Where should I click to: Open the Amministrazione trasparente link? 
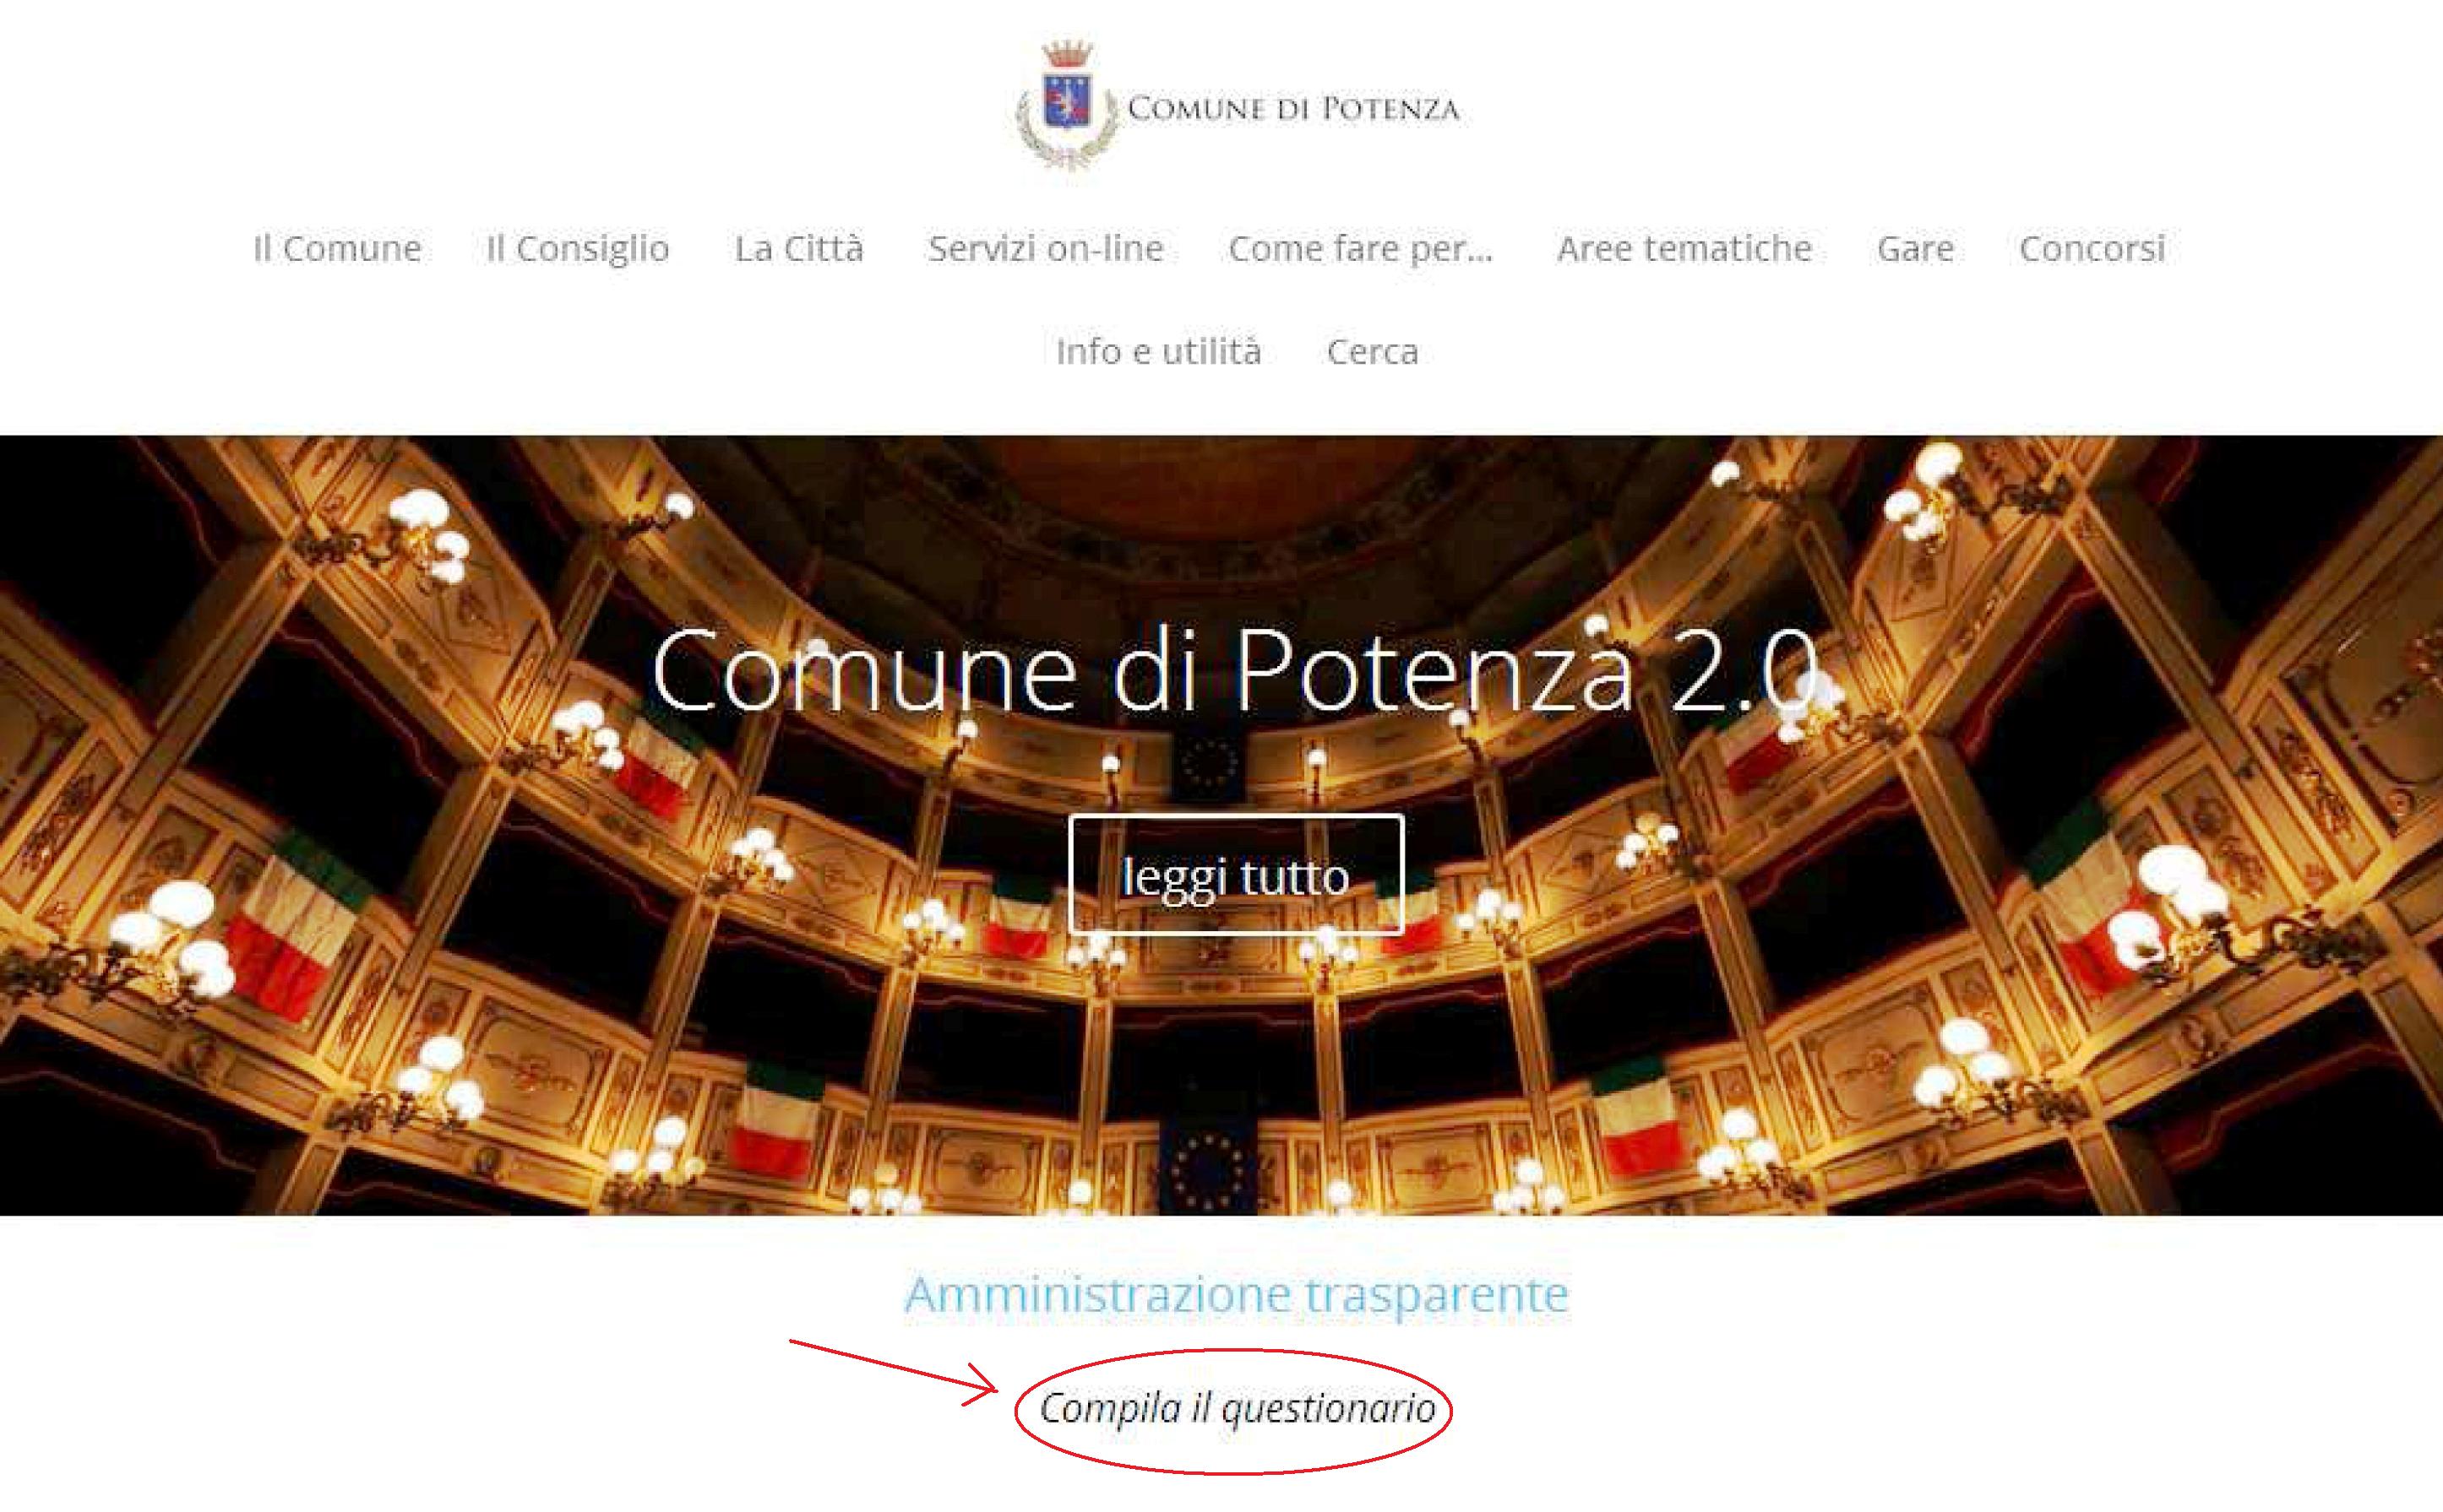pyautogui.click(x=1237, y=1294)
